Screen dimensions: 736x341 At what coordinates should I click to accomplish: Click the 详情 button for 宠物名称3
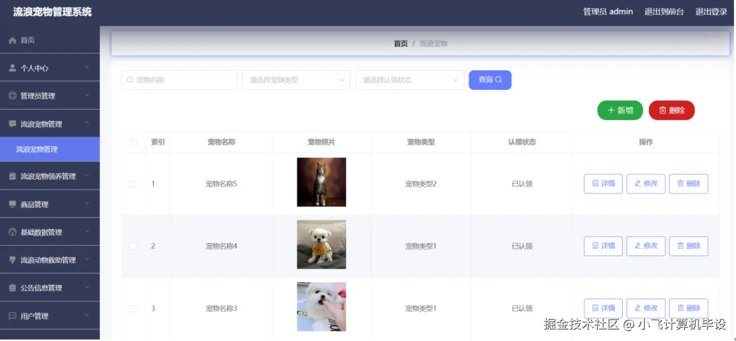coord(603,308)
